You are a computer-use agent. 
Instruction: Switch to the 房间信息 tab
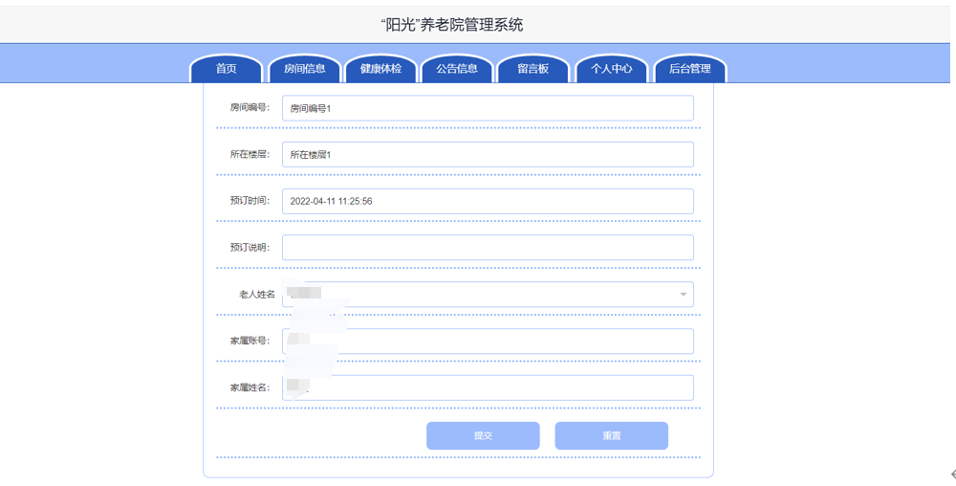(304, 69)
